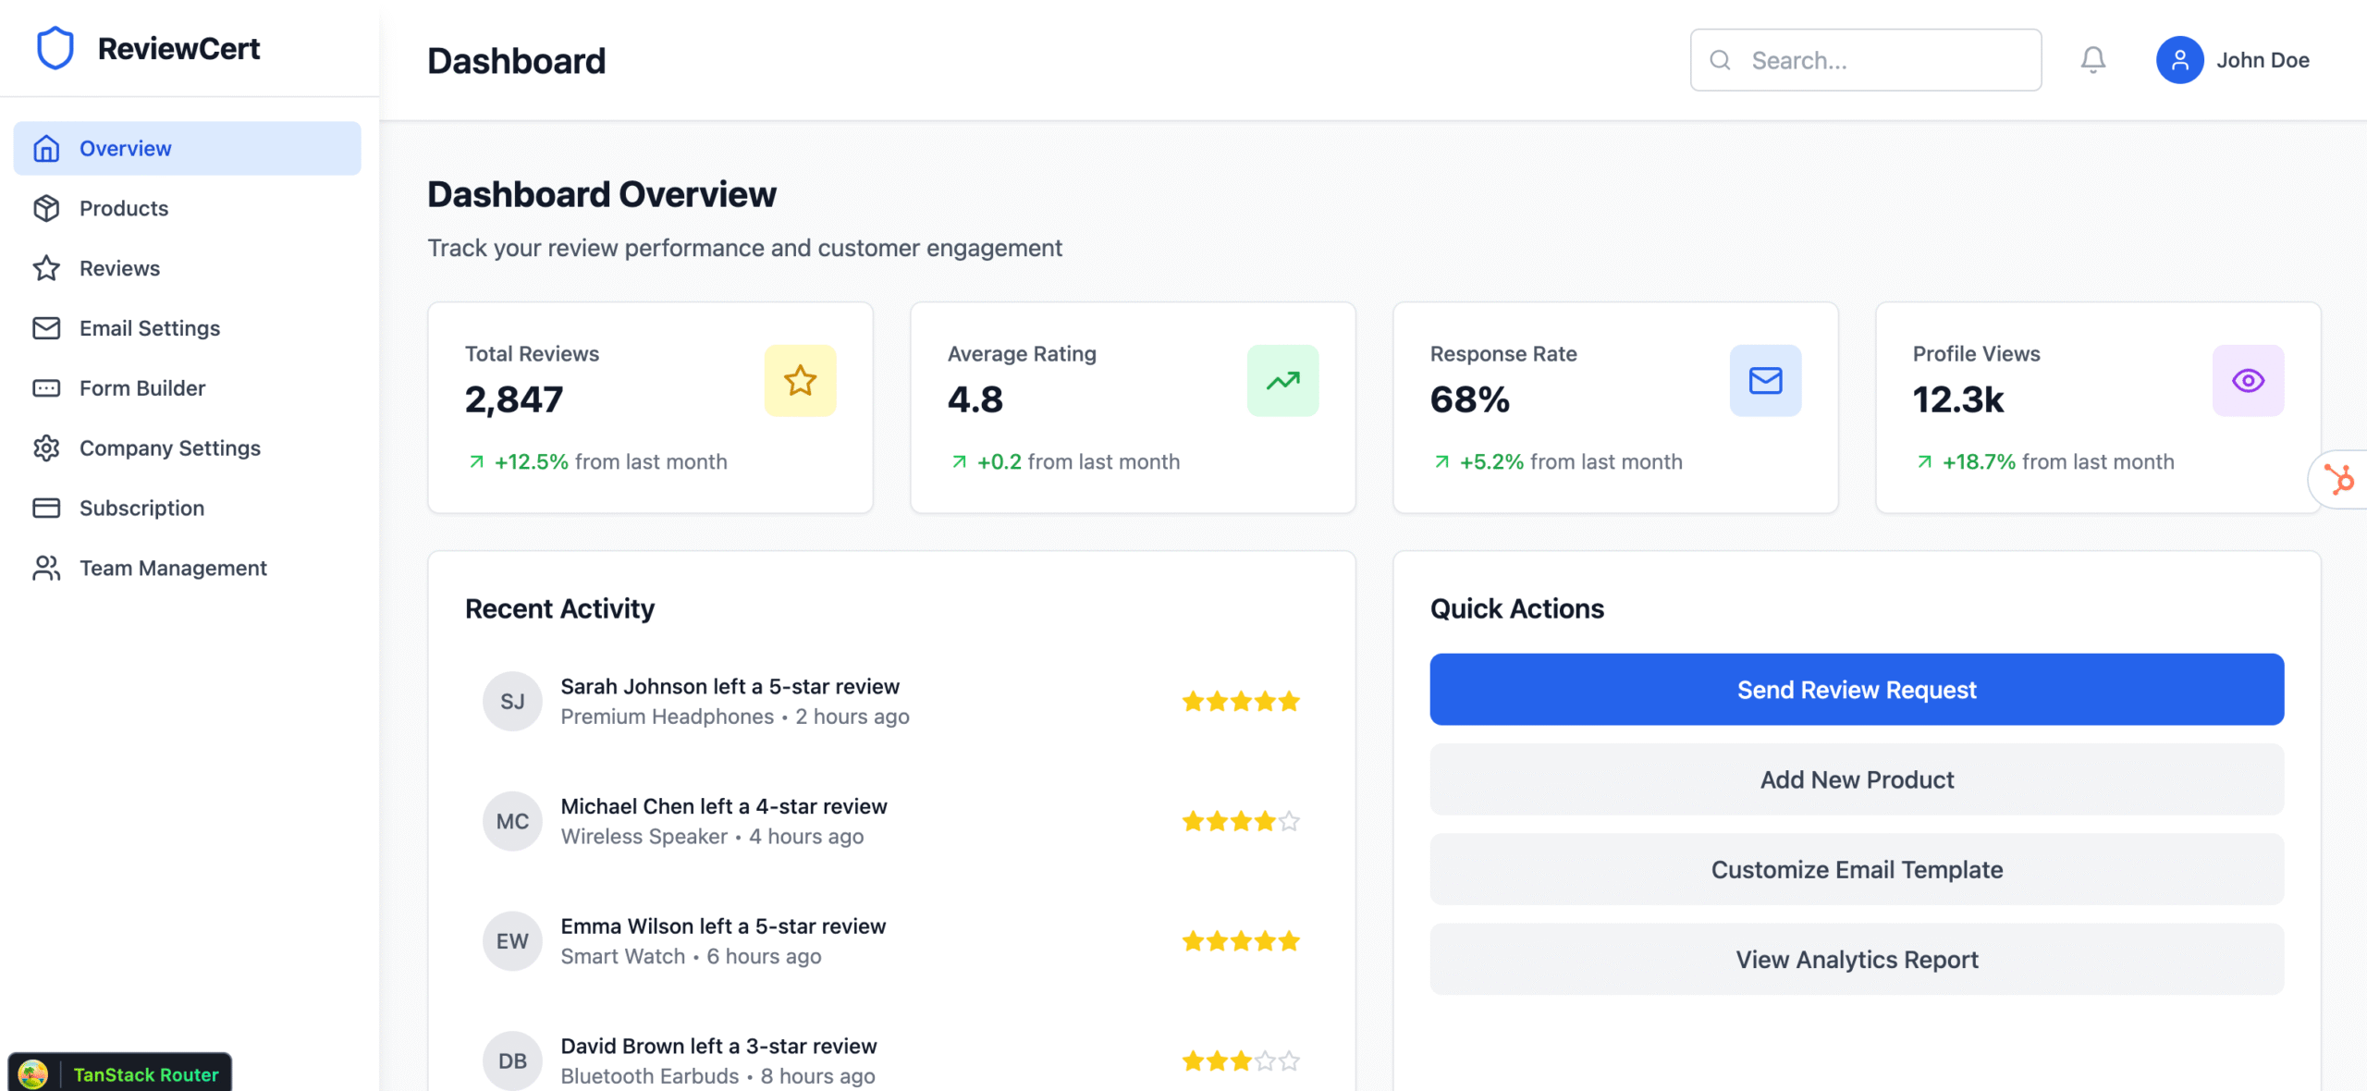Click the Form Builder icon in sidebar

pos(47,387)
